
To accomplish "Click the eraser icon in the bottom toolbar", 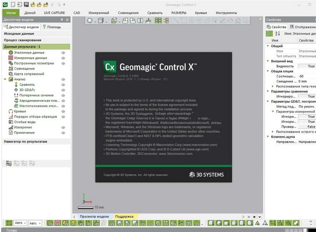I will [296, 223].
